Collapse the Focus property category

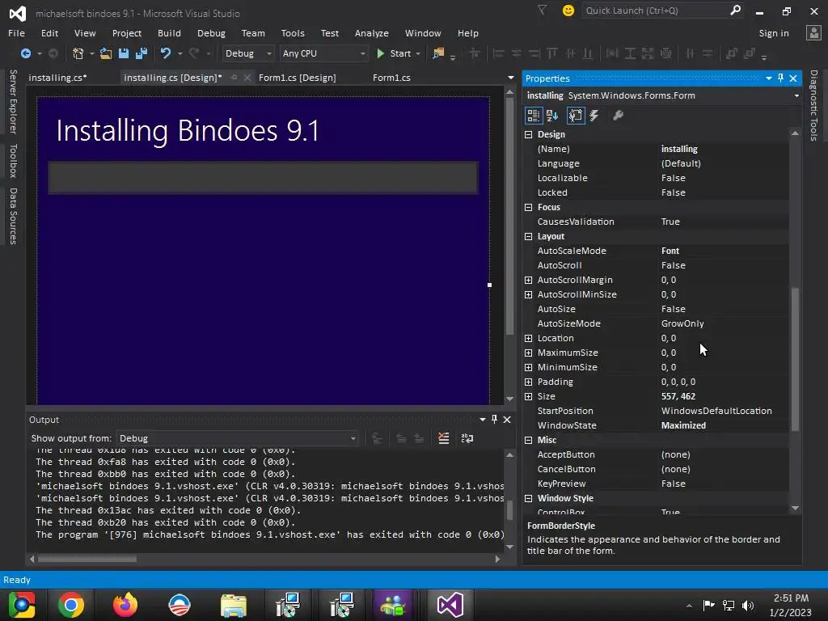click(x=528, y=208)
